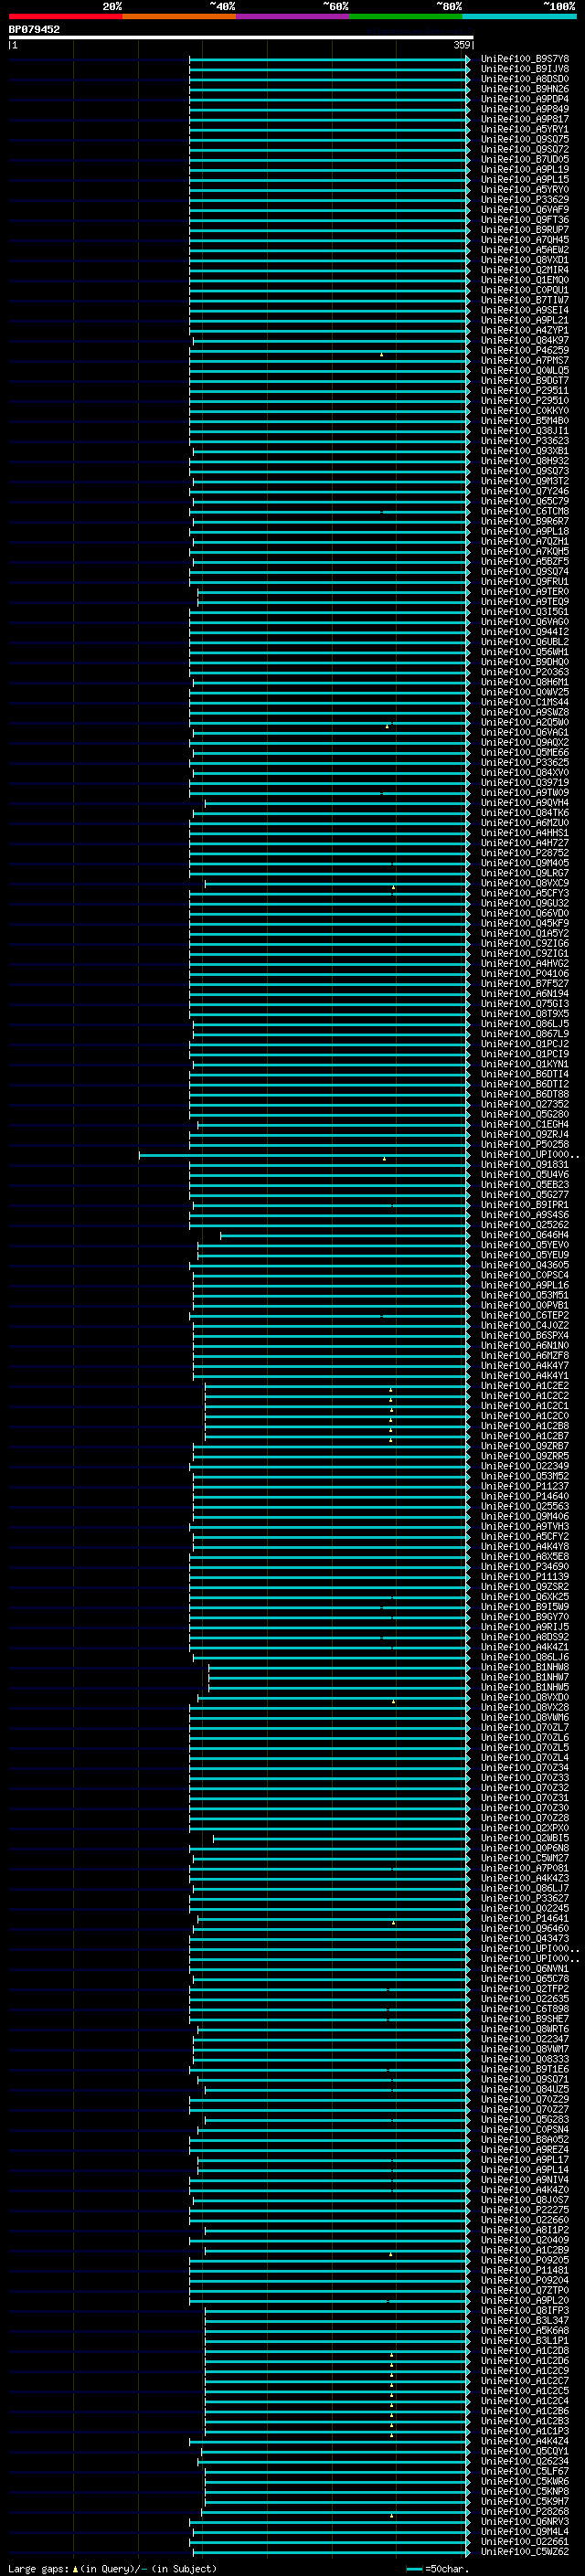Image resolution: width=585 pixels, height=2576 pixels.
Task: Select UniRef100_Q43605 label
Action: coord(525,1265)
